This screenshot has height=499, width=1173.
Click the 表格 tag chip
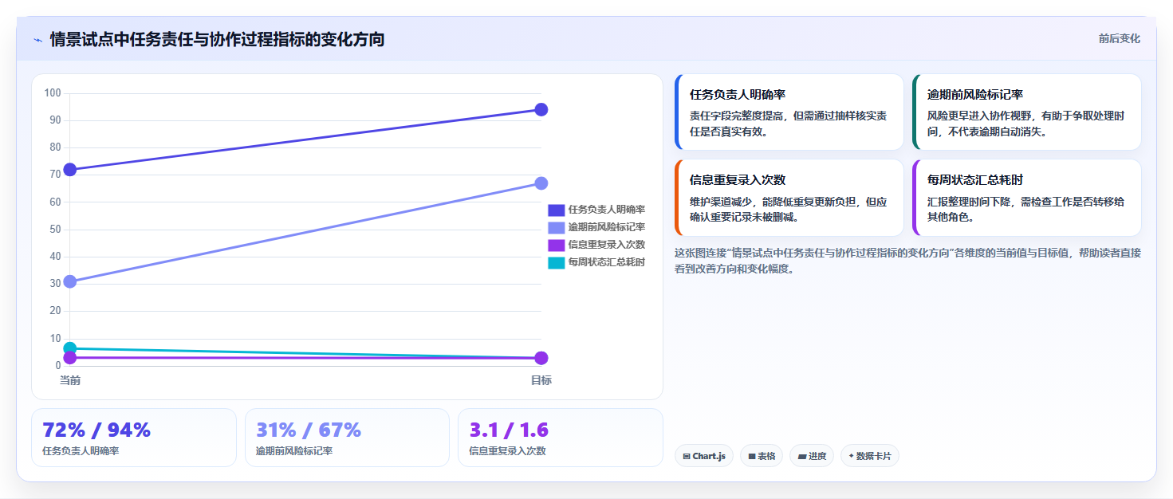pyautogui.click(x=762, y=456)
